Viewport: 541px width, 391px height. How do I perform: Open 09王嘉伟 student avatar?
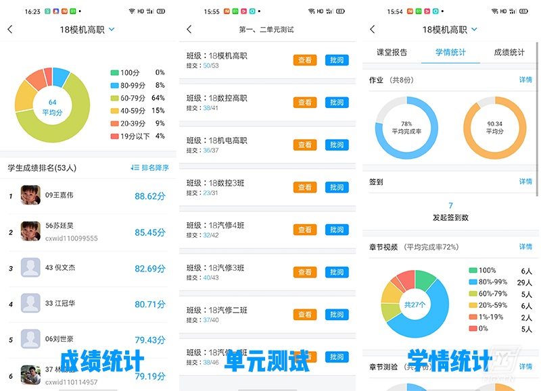point(30,196)
